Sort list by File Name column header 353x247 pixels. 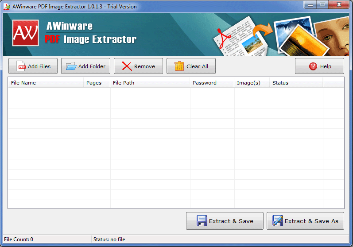[x=46, y=83]
